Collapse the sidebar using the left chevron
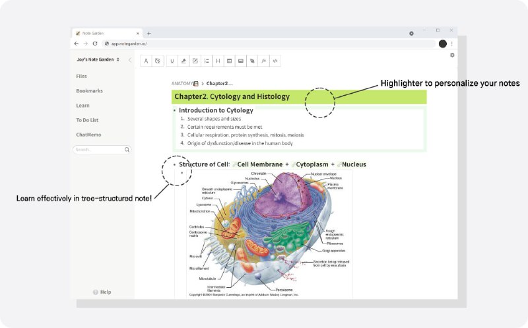 (130, 60)
